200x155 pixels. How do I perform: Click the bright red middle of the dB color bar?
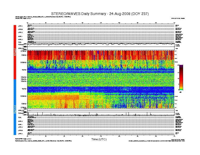181,79
